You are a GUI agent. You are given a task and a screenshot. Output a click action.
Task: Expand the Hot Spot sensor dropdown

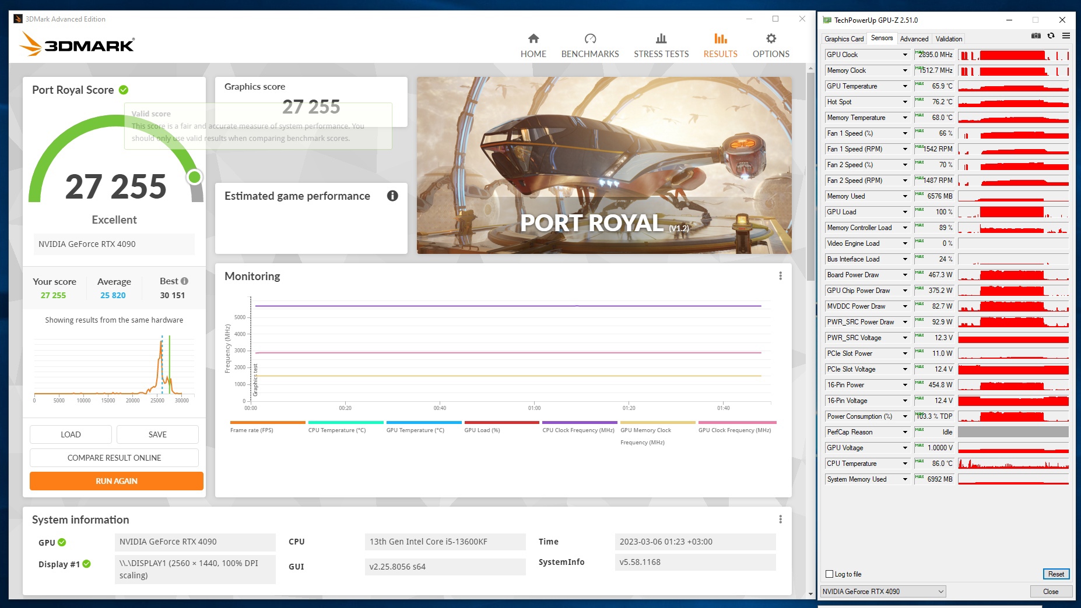tap(905, 102)
